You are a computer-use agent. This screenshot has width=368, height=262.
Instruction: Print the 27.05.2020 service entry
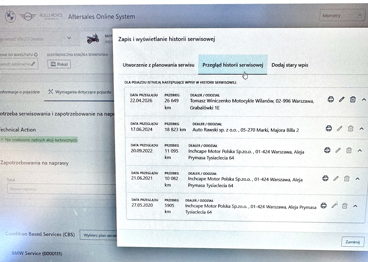pyautogui.click(x=324, y=206)
